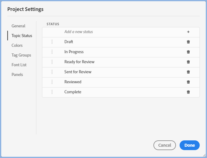Go to the Font List tab

[19, 65]
